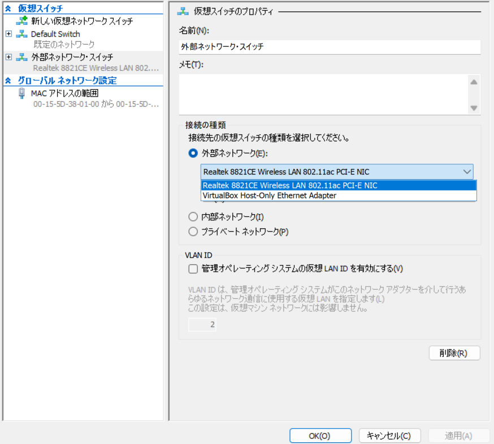Click the 名前 text field
494x444 pixels.
pyautogui.click(x=330, y=47)
